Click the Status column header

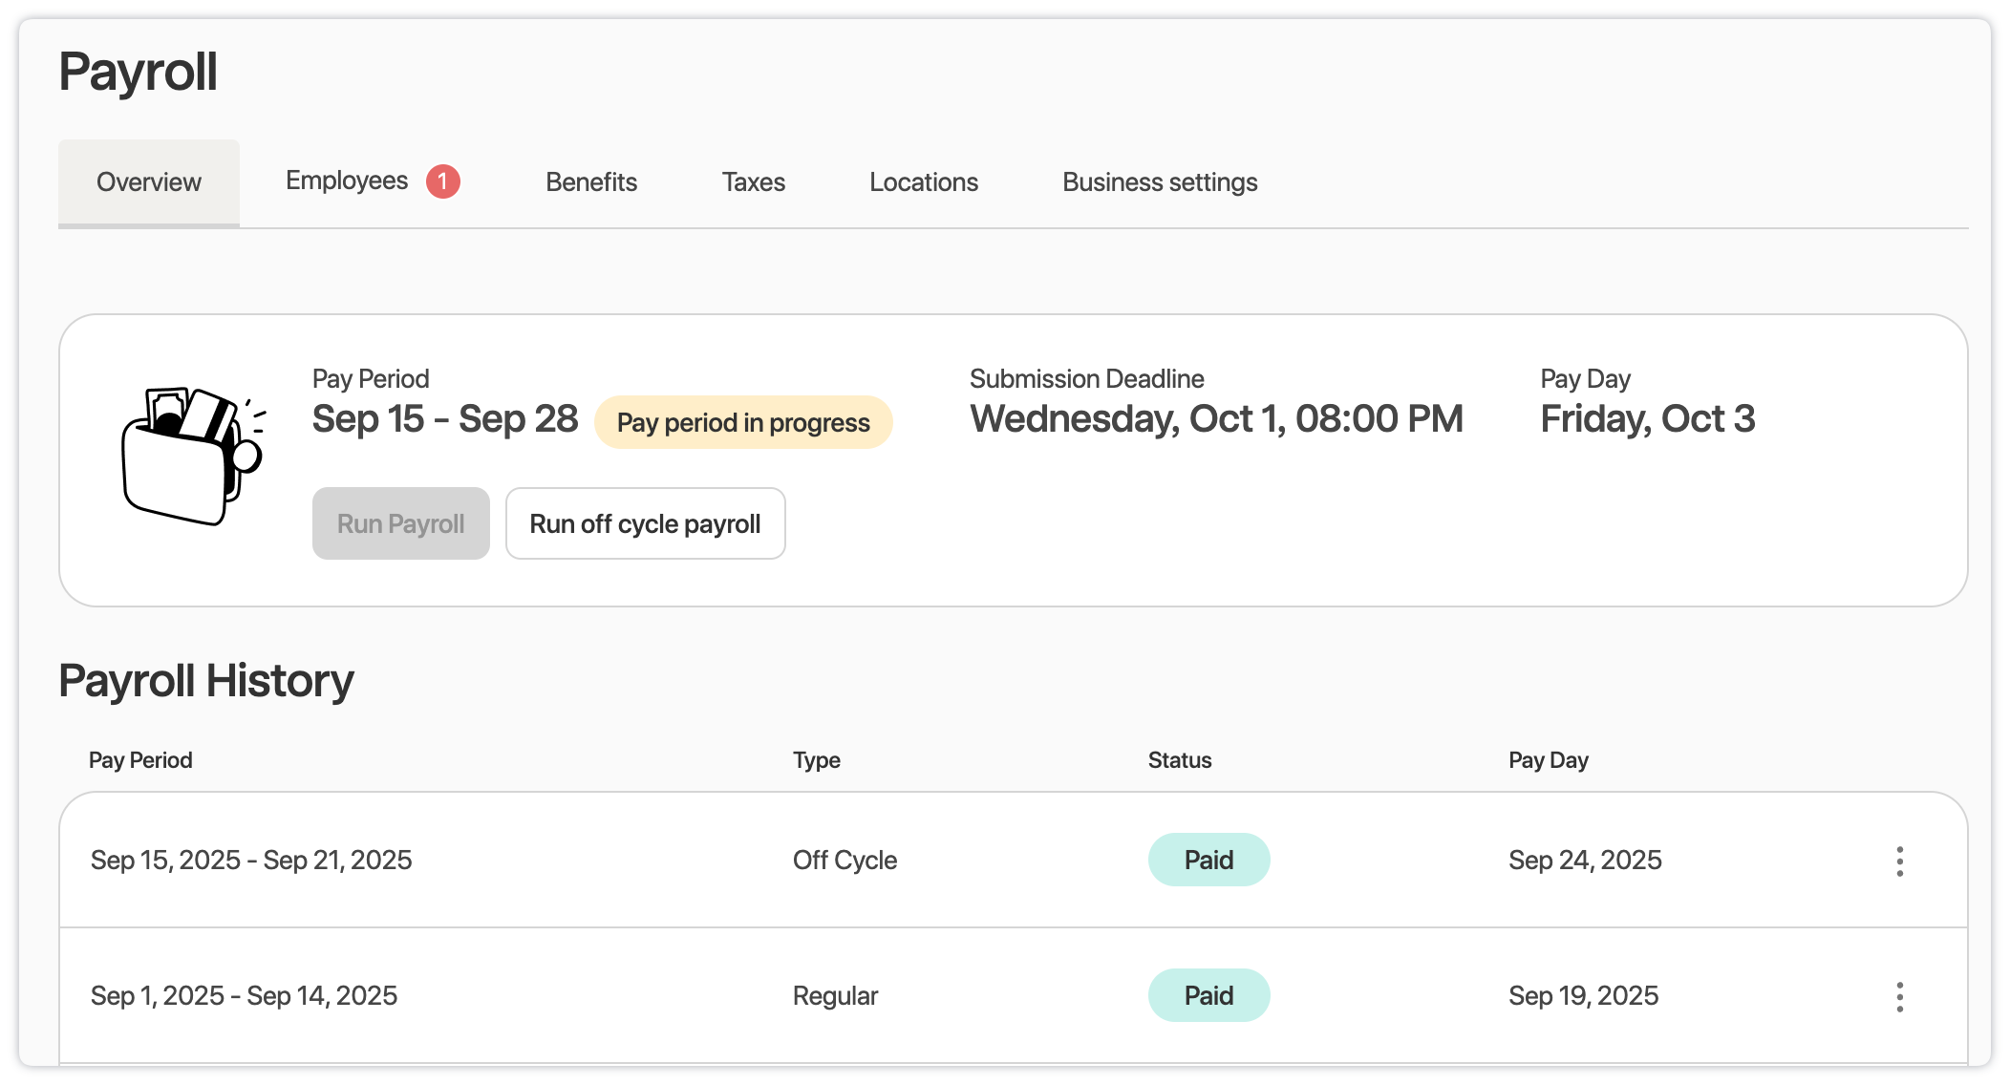coord(1179,760)
